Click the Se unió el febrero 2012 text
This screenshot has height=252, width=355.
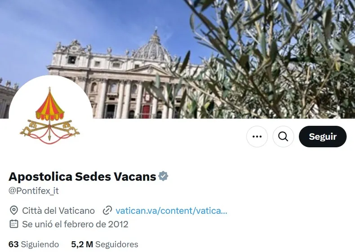pos(75,224)
